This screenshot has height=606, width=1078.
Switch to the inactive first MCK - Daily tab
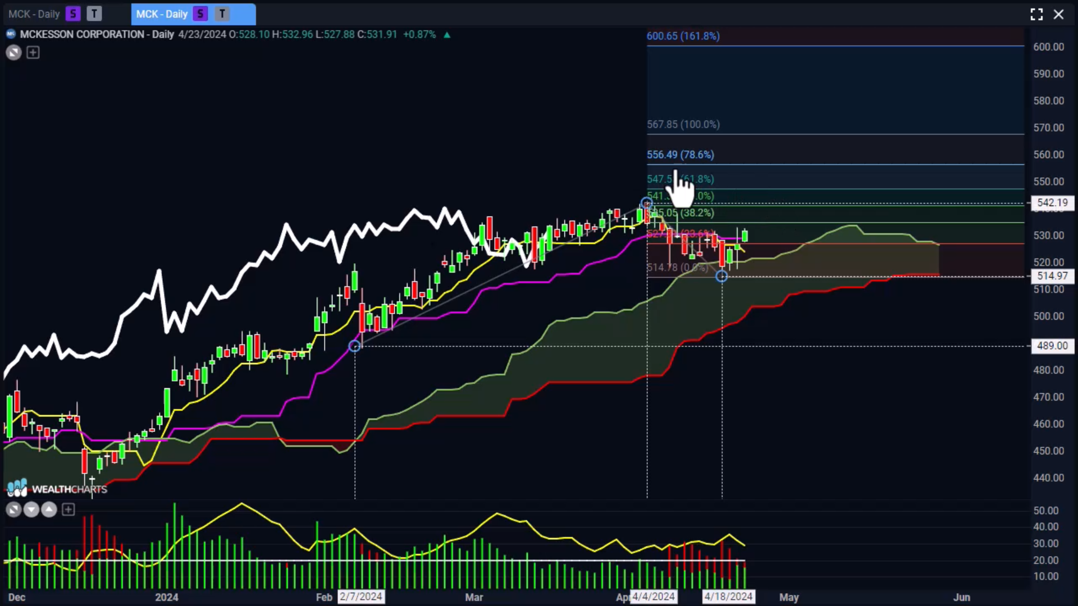34,14
